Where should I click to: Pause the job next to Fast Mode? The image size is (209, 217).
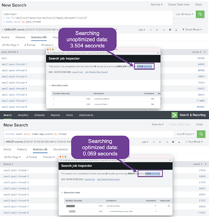pyautogui.click(x=154, y=142)
